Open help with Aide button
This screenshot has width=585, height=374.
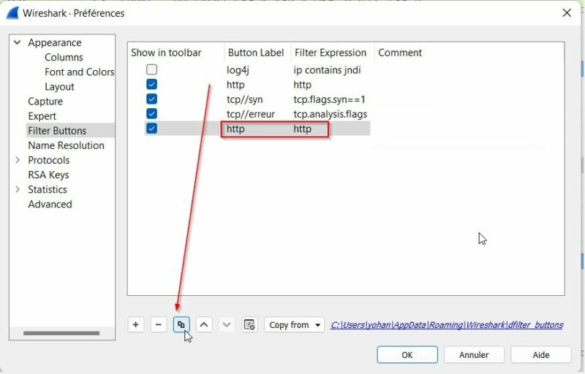tap(541, 354)
